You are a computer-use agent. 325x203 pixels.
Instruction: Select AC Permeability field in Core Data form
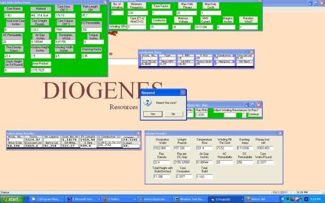(12, 42)
